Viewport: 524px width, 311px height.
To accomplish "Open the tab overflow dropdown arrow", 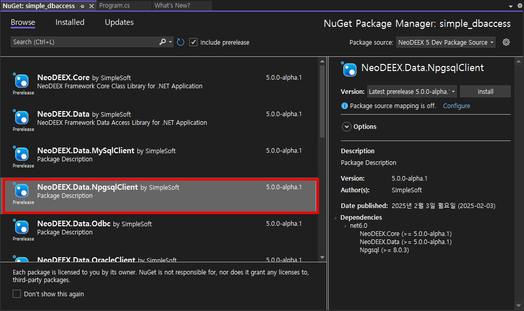I will 511,6.
